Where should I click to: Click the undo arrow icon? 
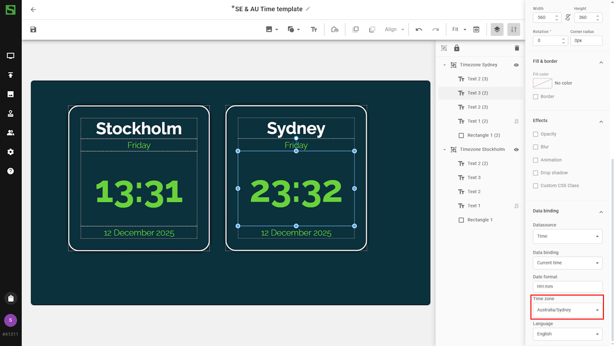[419, 30]
